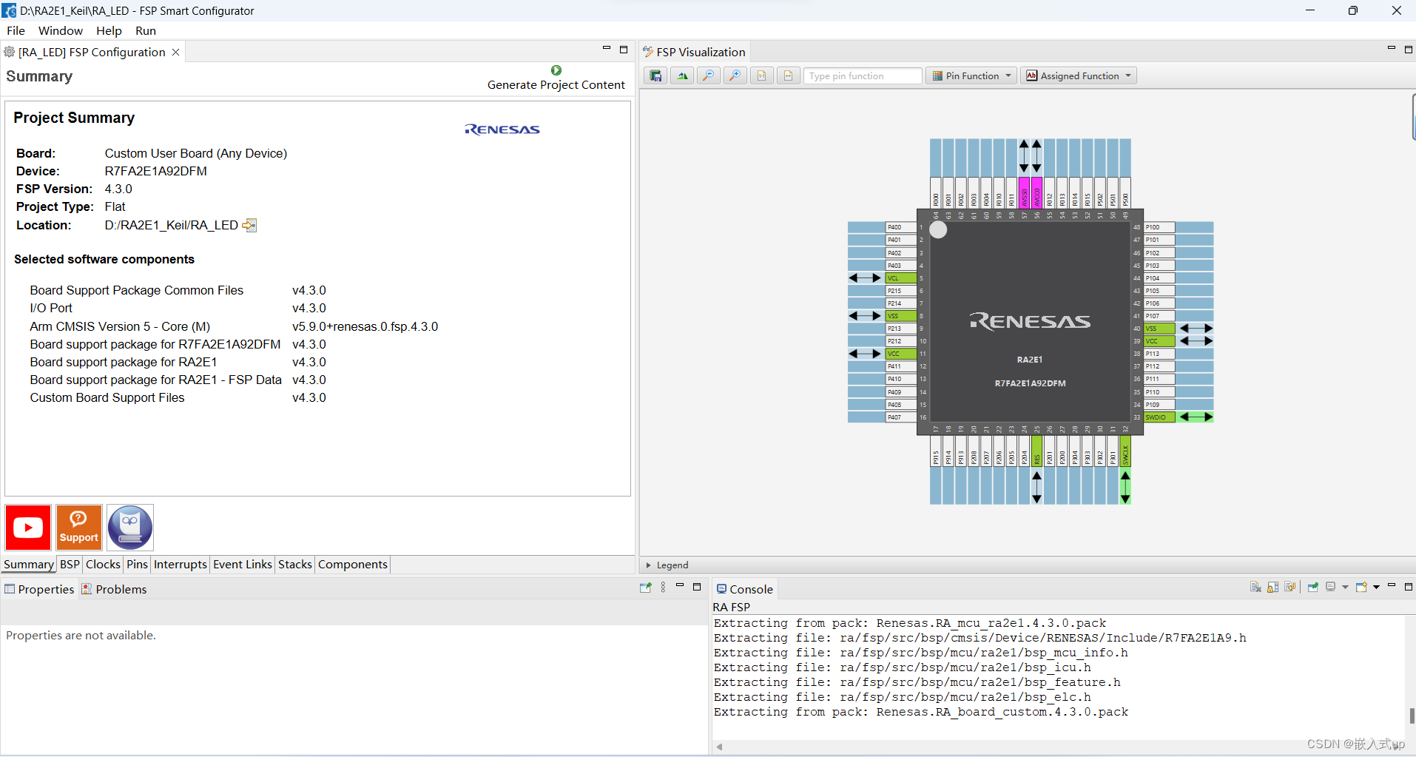This screenshot has height=757, width=1416.
Task: Zoom out the chip visualization
Action: (709, 75)
